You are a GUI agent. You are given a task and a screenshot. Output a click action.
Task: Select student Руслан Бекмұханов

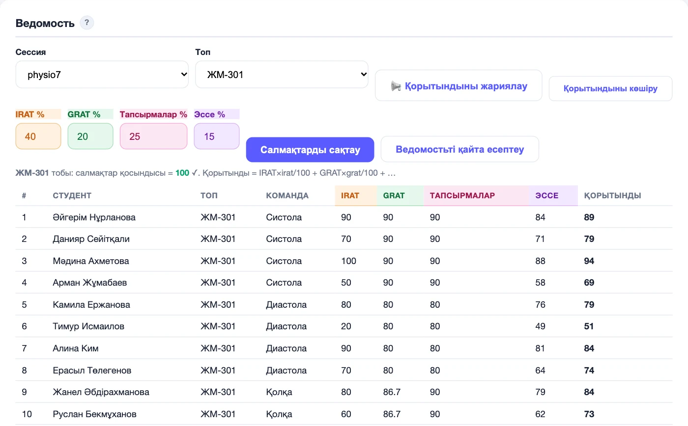pos(95,414)
